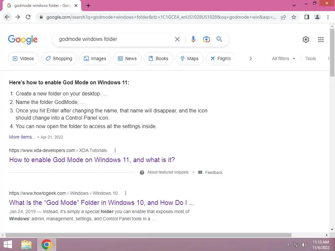Go back to the previous page
335x251 pixels.
7,17
